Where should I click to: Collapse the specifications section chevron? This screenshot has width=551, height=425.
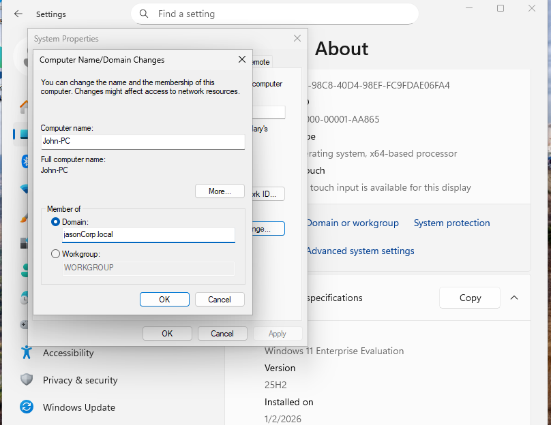click(x=514, y=298)
